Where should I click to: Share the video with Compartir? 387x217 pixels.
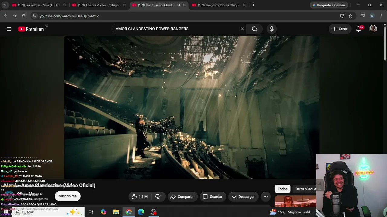pyautogui.click(x=182, y=197)
